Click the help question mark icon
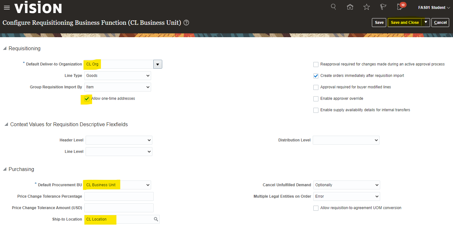 click(x=186, y=23)
